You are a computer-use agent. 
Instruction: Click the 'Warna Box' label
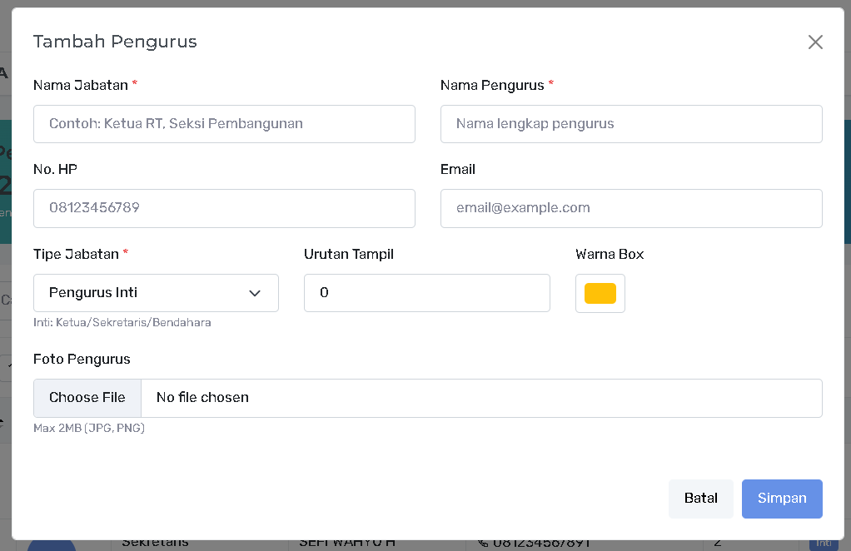pyautogui.click(x=609, y=254)
